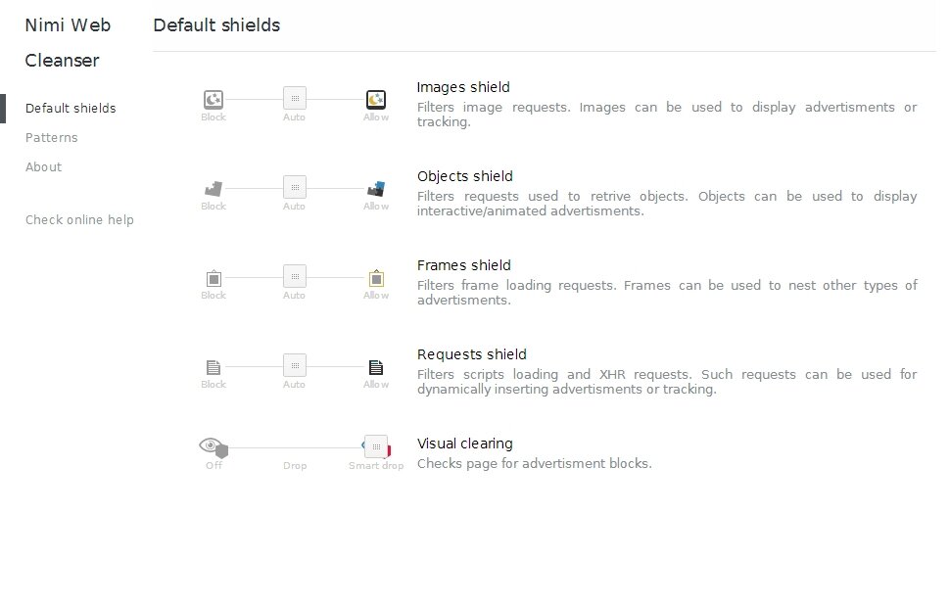Click the Frames shield Block icon
The width and height of the screenshot is (950, 607).
214,278
